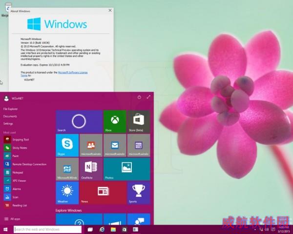Open the volume tray icon
Viewport: 293px width, 234px height.
point(267,230)
